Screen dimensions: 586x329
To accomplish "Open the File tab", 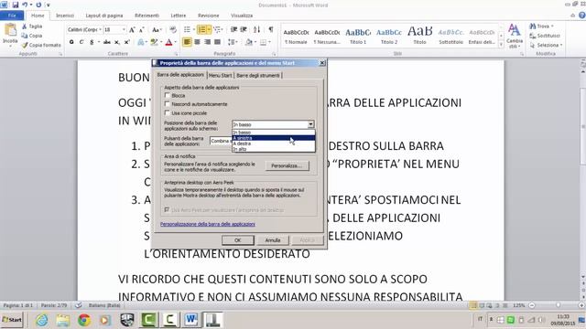I will (x=12, y=16).
